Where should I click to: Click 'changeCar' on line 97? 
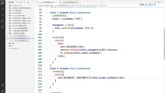pos(58,25)
